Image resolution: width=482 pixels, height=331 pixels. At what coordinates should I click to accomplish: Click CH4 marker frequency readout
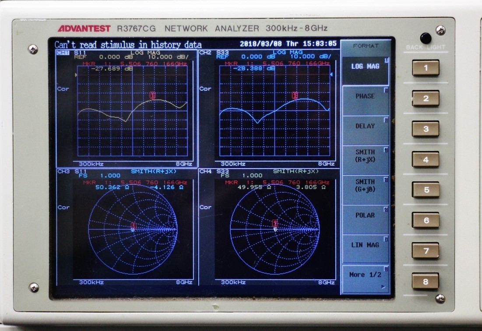[296, 183]
